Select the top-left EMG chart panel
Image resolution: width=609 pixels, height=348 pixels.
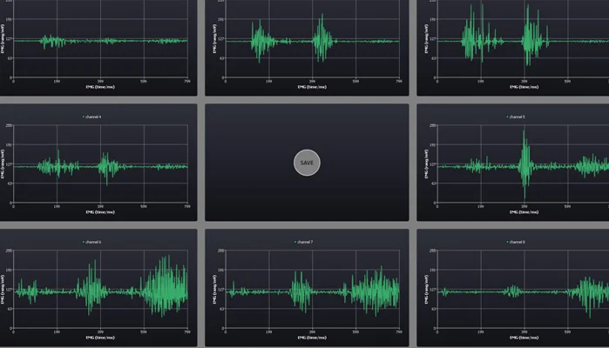point(98,47)
